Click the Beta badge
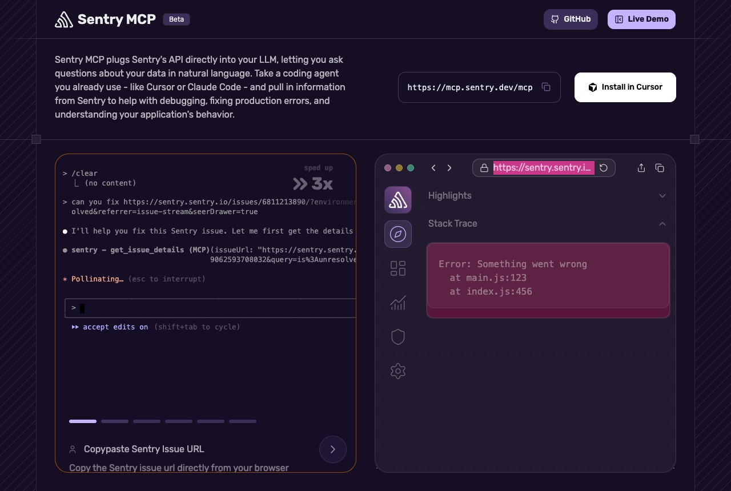This screenshot has width=731, height=491. [176, 19]
